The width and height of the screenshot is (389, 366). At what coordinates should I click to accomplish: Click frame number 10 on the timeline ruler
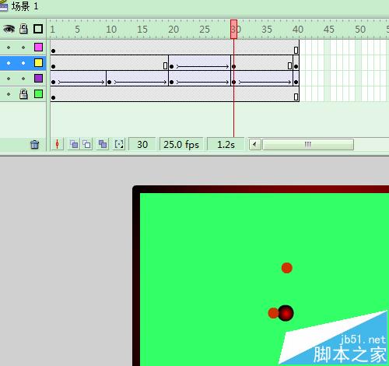111,30
